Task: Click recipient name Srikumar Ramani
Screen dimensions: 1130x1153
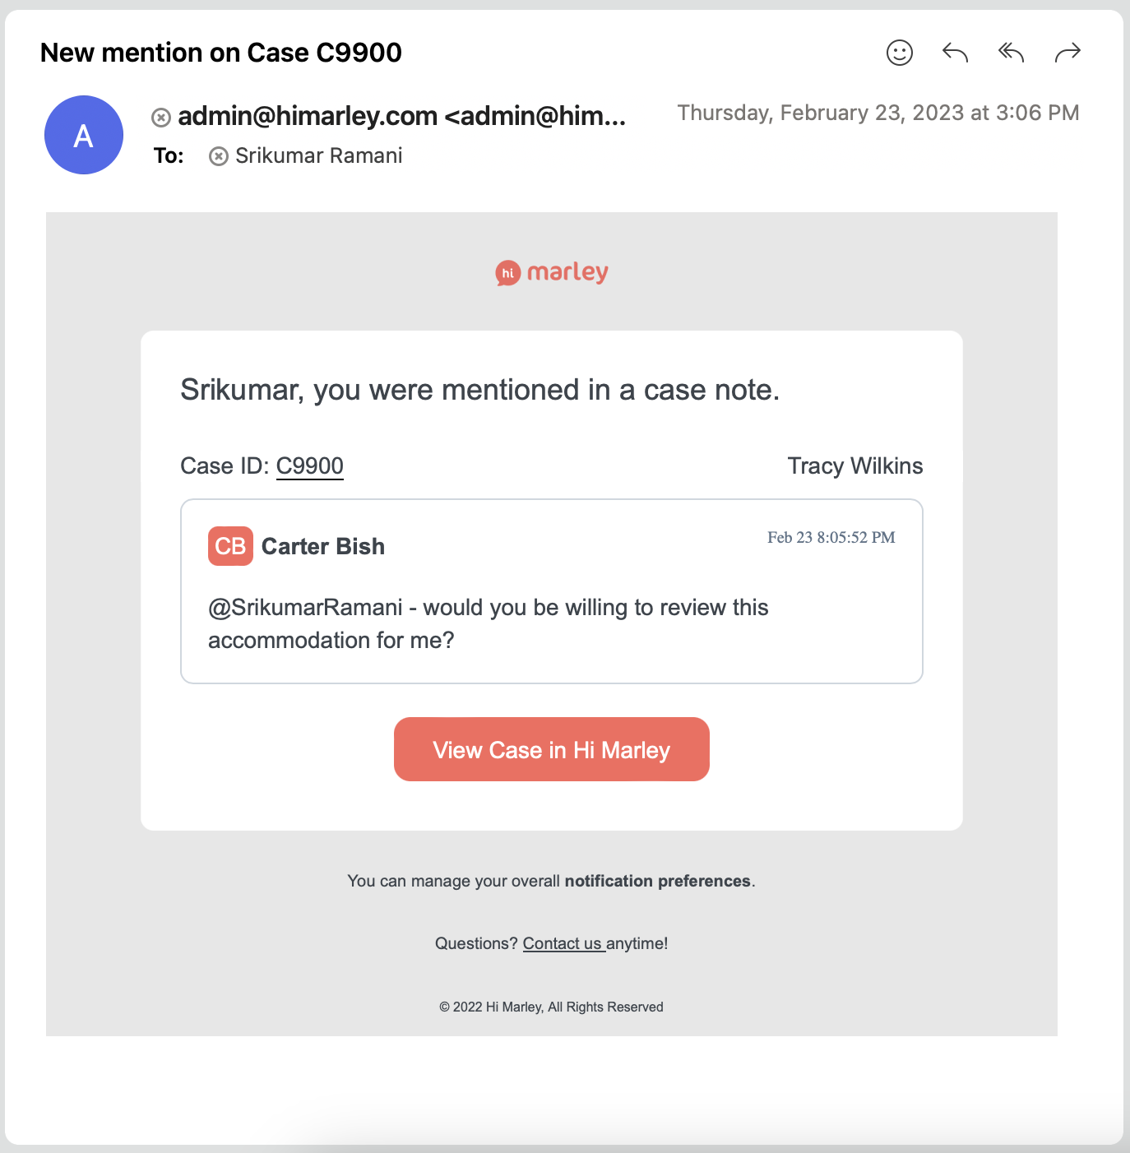Action: pos(318,156)
